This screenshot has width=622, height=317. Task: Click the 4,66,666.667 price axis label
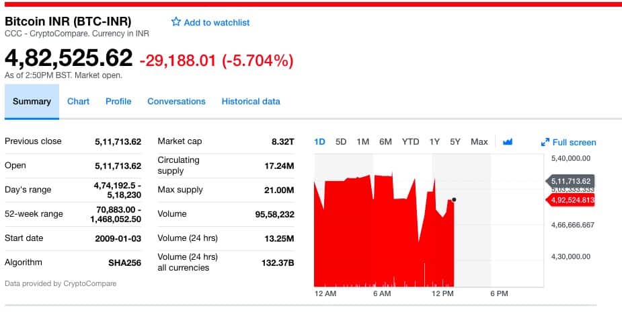pos(573,225)
